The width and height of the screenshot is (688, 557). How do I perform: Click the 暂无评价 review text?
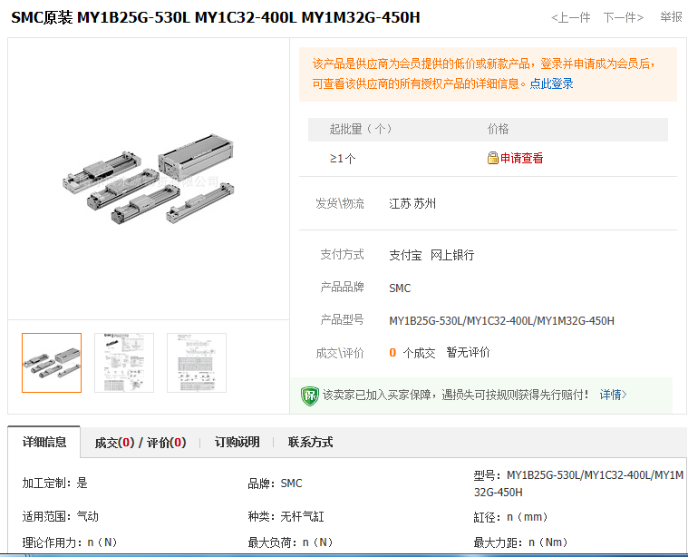468,352
